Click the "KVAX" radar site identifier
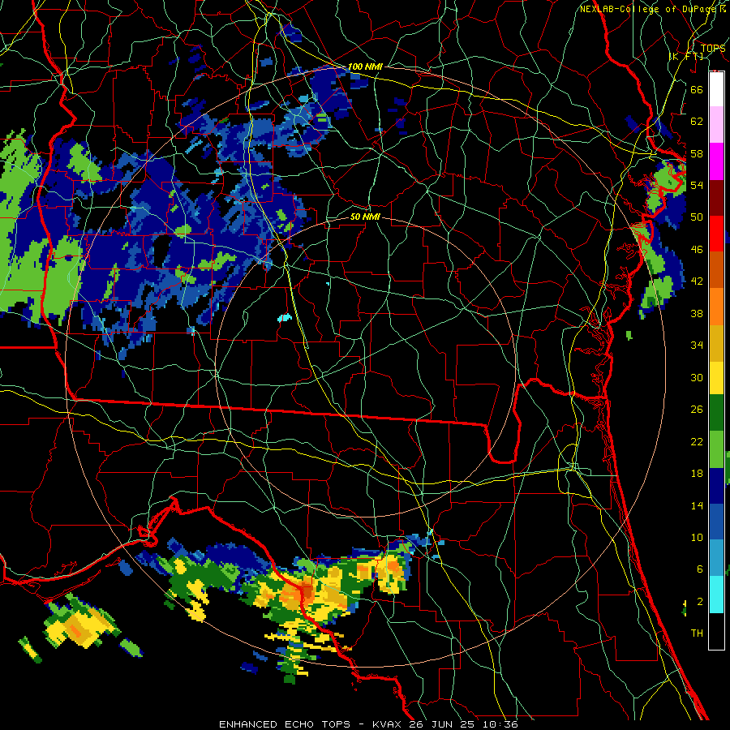 (389, 724)
